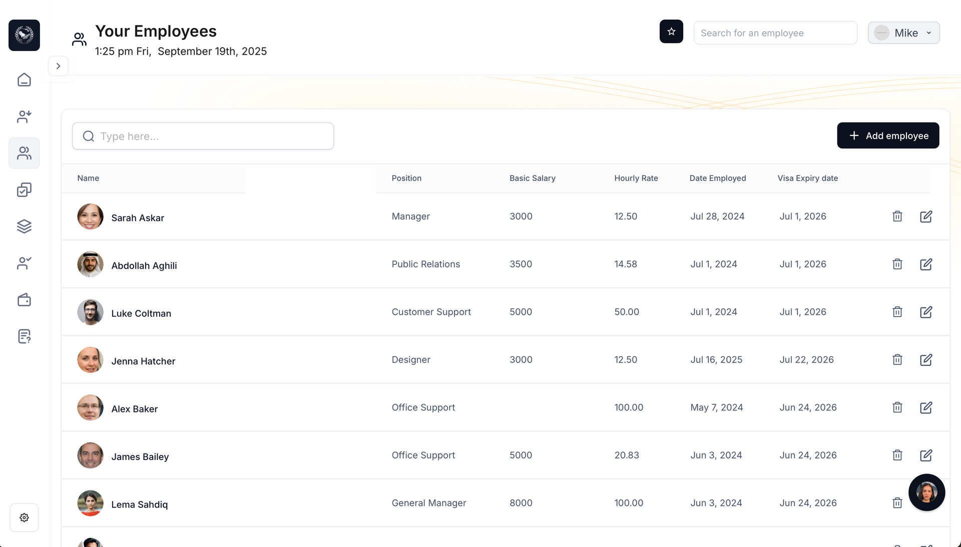Open the layers stack sidebar icon
Viewport: 961px width, 547px height.
[x=24, y=226]
